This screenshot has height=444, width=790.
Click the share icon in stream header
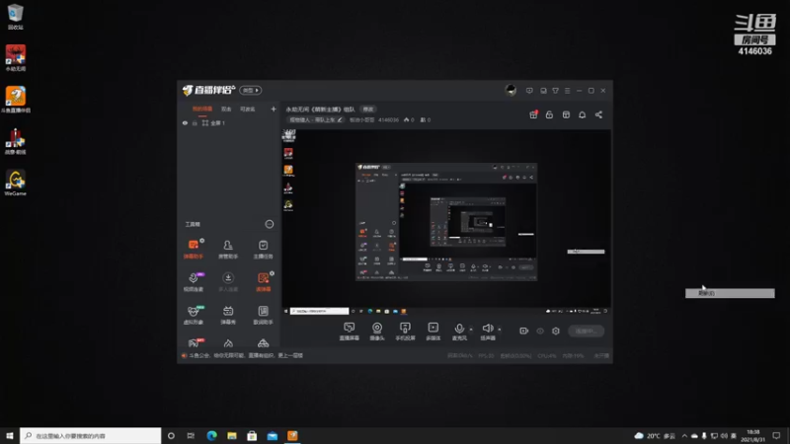pos(598,114)
